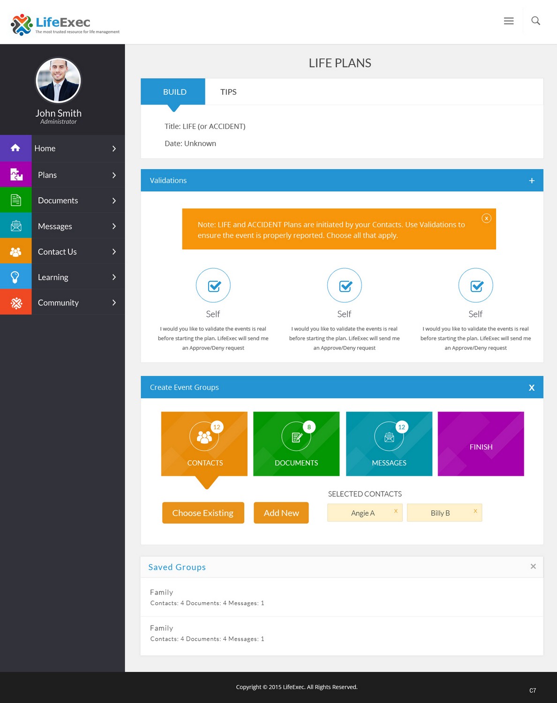Expand the Documents sidebar chevron

click(114, 201)
